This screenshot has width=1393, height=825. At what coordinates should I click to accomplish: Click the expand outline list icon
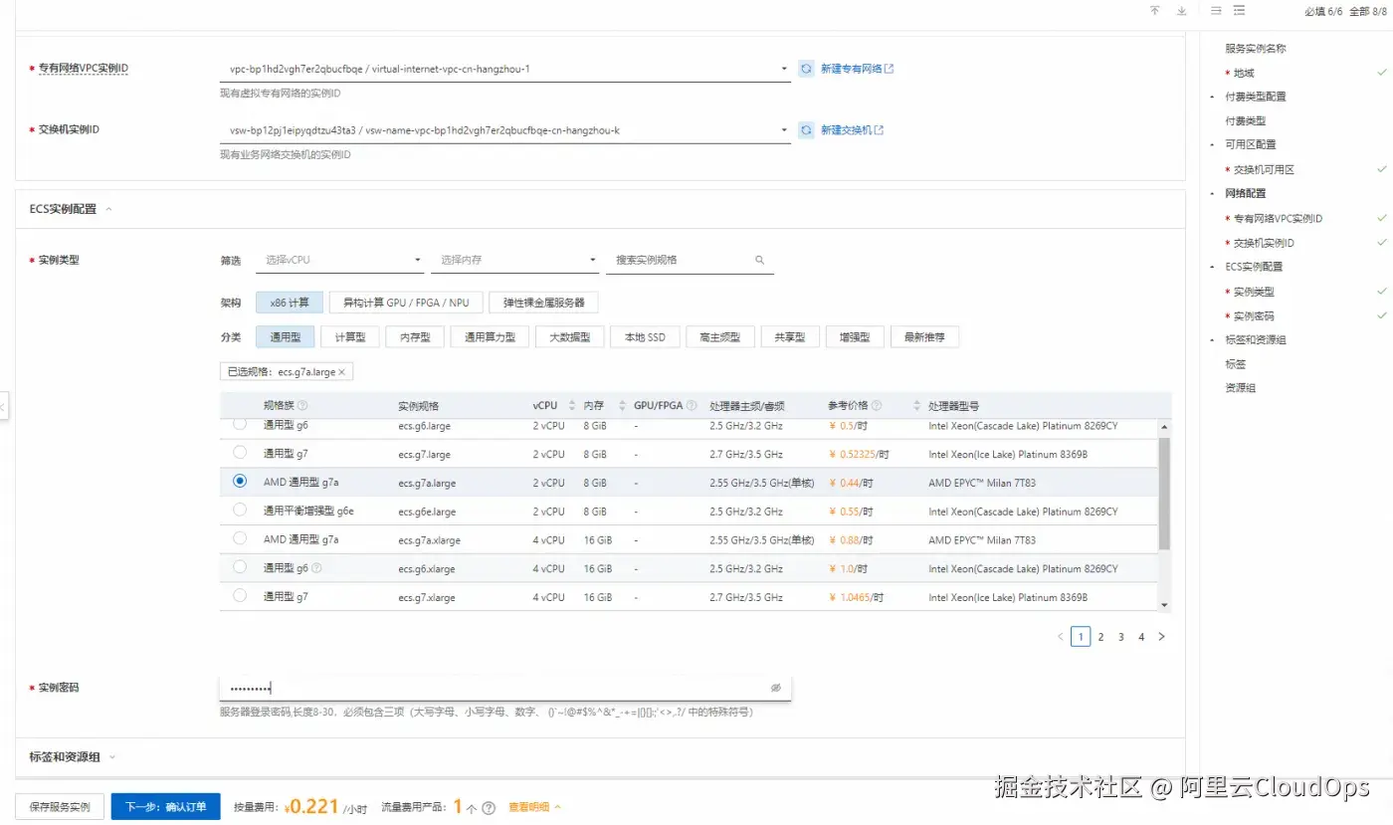coord(1240,11)
